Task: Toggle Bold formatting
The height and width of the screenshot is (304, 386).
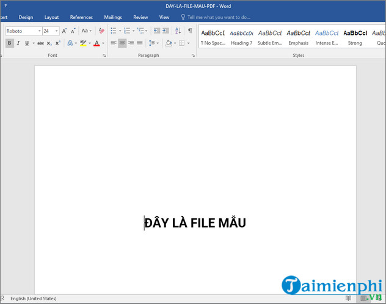Action: coord(9,43)
